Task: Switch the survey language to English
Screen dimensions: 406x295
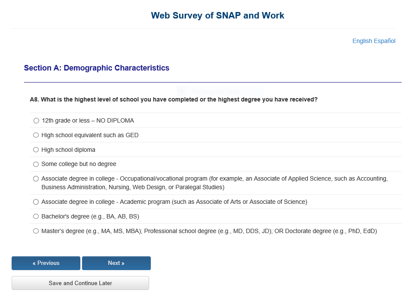Action: tap(362, 41)
